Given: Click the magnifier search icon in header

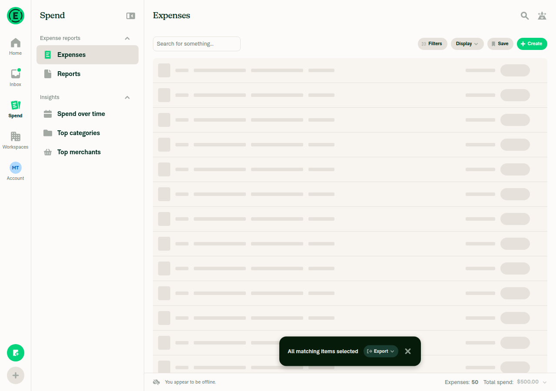Looking at the screenshot, I should [525, 16].
